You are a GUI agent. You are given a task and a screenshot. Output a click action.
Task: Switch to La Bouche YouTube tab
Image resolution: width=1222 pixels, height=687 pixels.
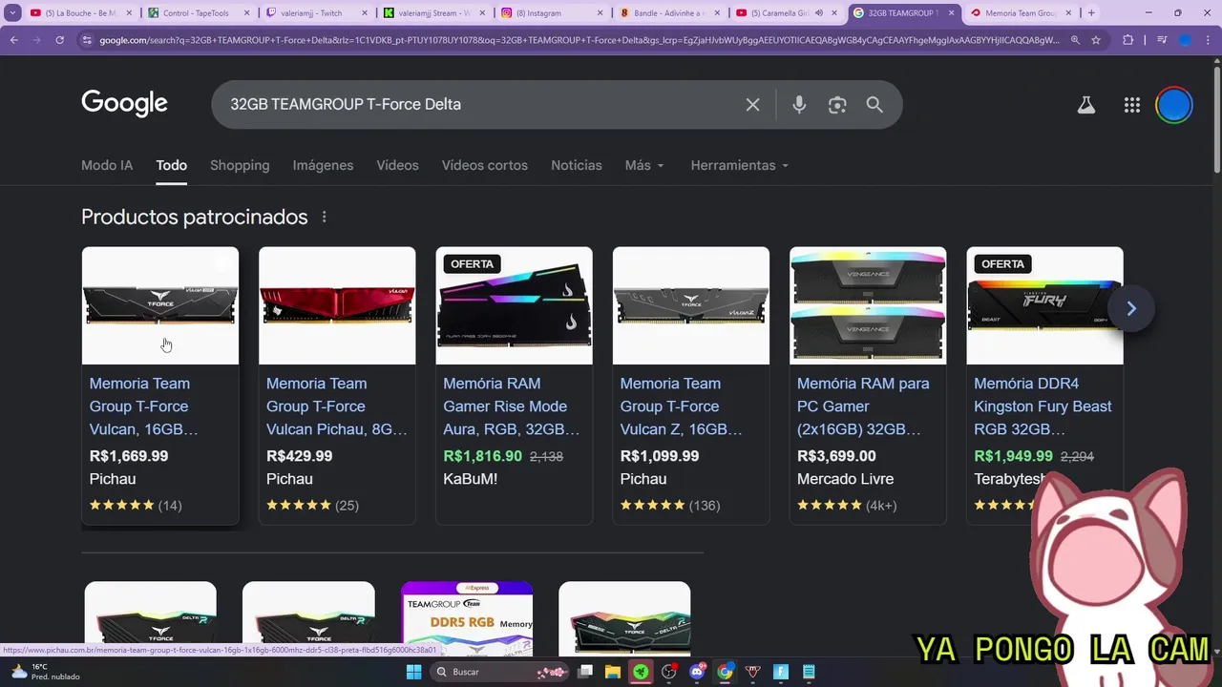[x=81, y=12]
